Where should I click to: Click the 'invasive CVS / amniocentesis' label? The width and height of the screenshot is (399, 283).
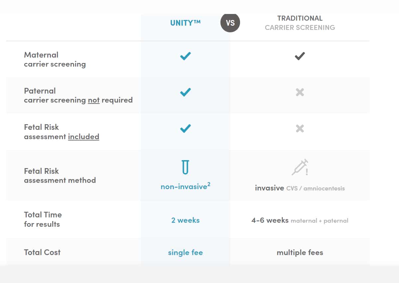click(x=300, y=188)
